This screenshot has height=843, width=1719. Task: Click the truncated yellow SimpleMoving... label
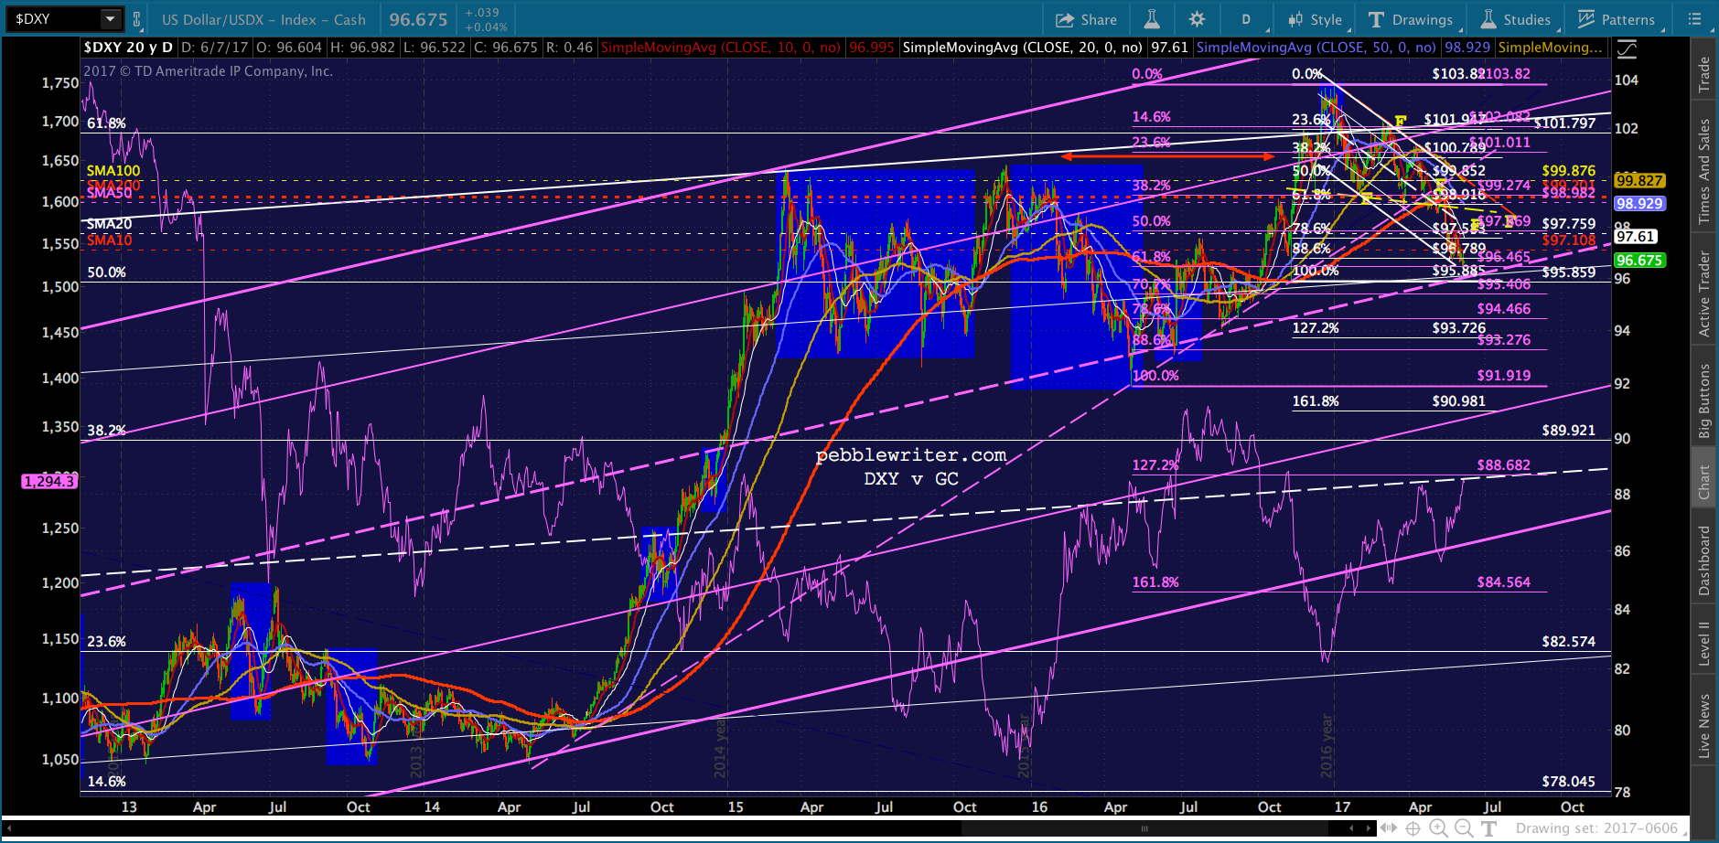(x=1551, y=48)
